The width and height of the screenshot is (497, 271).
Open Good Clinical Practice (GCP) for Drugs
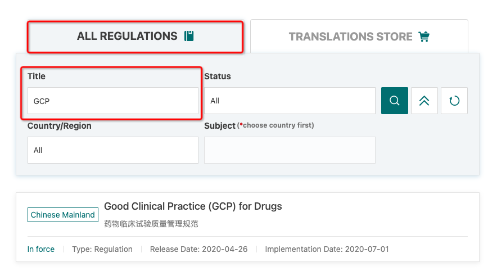[x=193, y=206]
